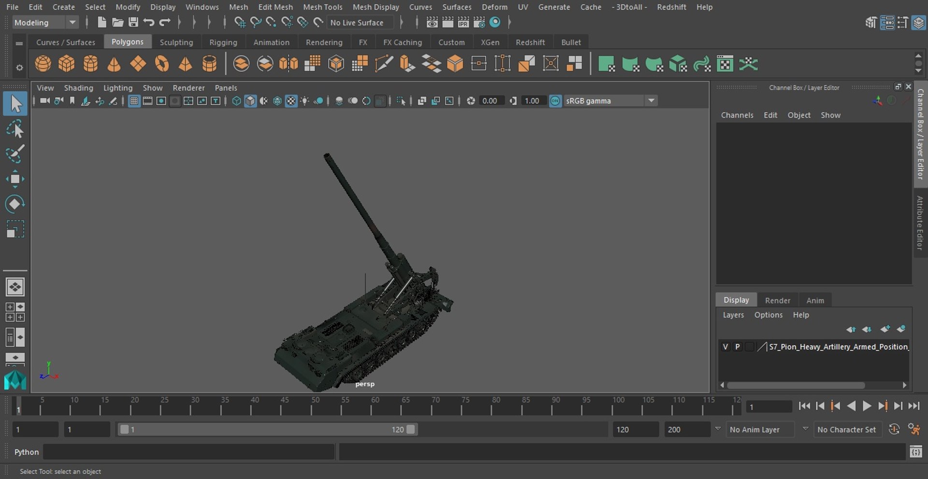Viewport: 928px width, 479px height.
Task: Open the Channels menu in Channel Box
Action: pos(737,115)
